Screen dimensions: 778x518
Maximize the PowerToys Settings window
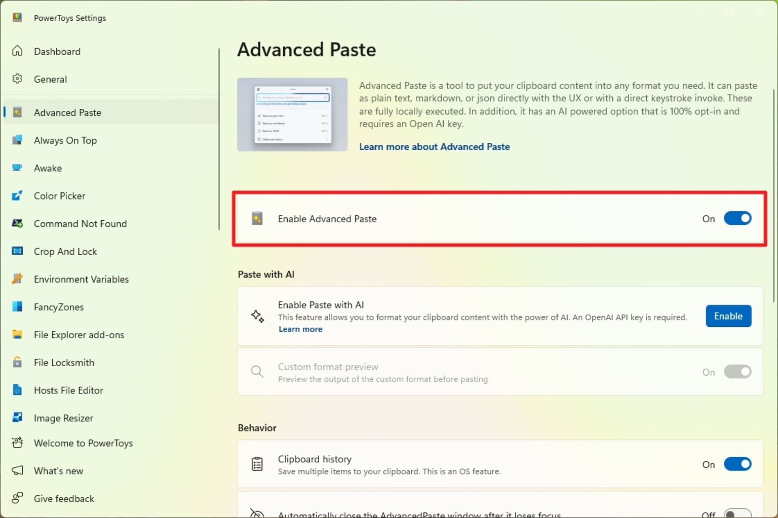729,11
